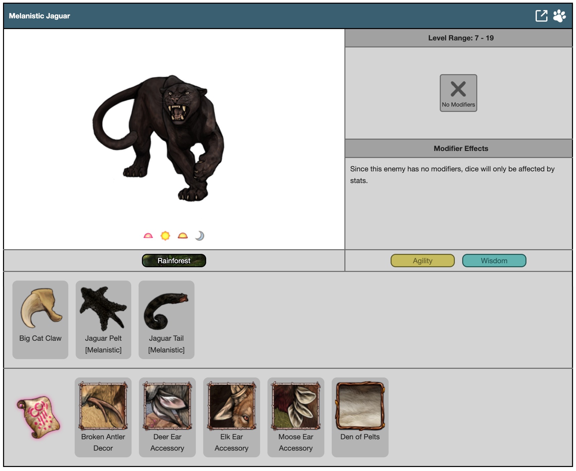Click the Wisdom stat button
Viewport: 576px width, 471px height.
pos(494,261)
